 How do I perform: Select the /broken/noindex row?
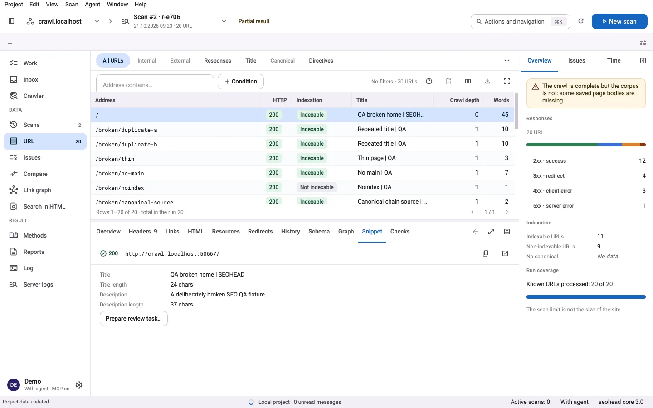click(302, 187)
